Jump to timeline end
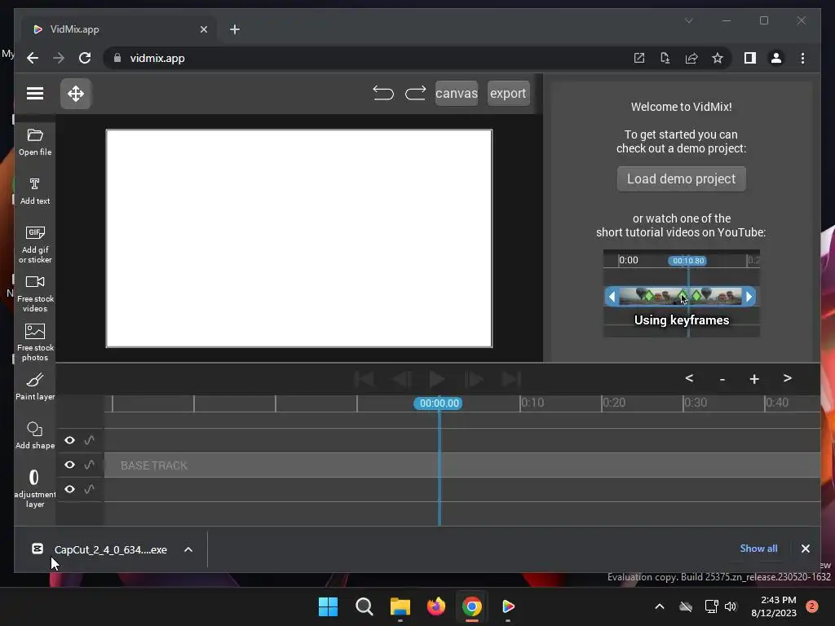 [x=510, y=379]
